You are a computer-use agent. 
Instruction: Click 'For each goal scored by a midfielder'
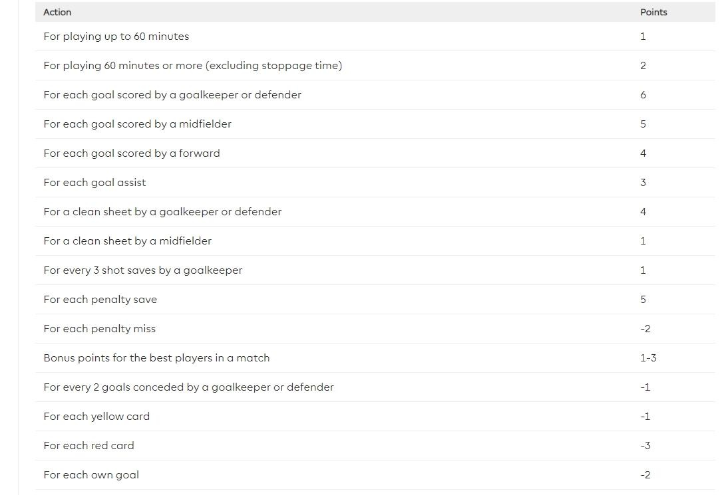point(137,124)
